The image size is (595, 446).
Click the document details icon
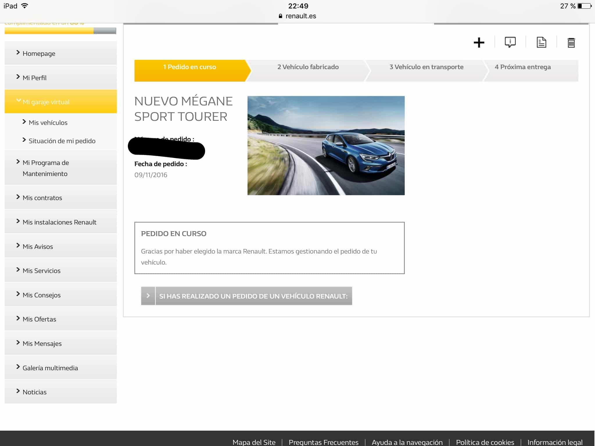click(541, 42)
